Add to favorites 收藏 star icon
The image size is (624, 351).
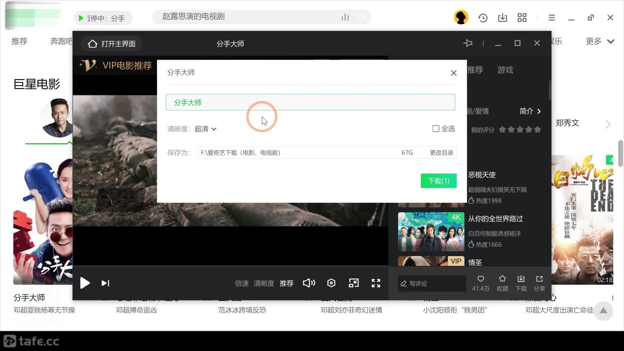(502, 279)
